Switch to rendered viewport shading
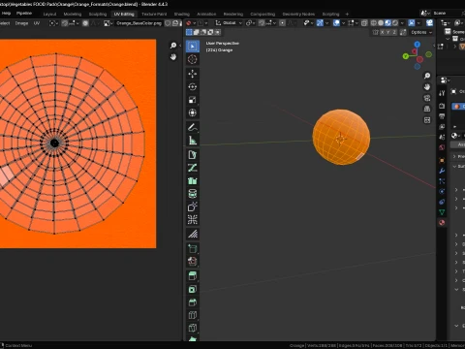Screen dimensions: 465x349 tap(395, 23)
